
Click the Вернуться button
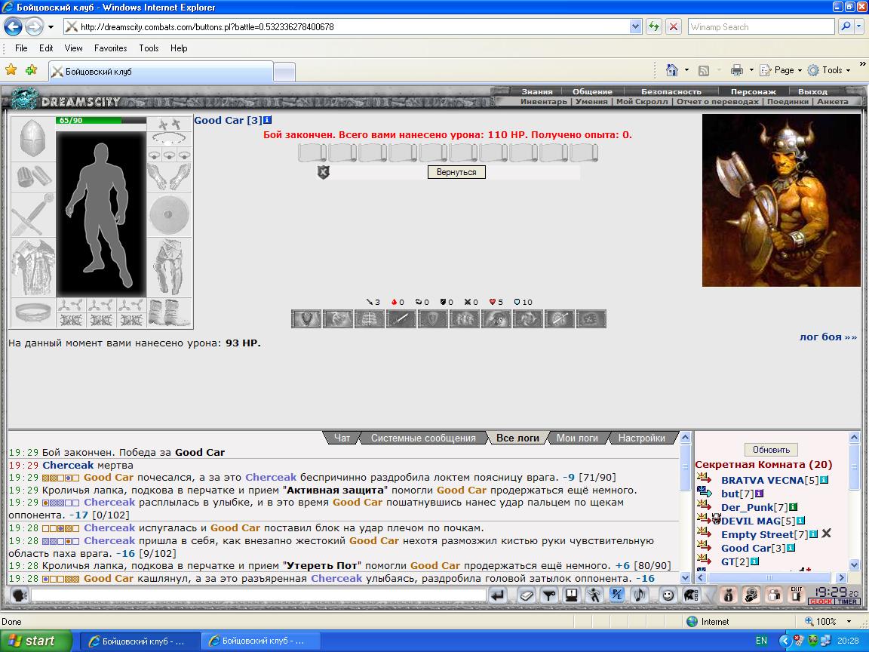click(x=456, y=172)
